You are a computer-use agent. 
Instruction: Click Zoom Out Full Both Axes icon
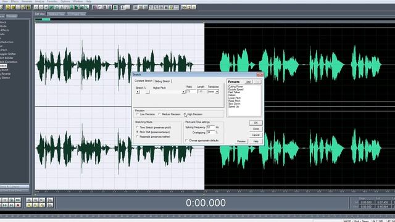[x=42, y=200]
